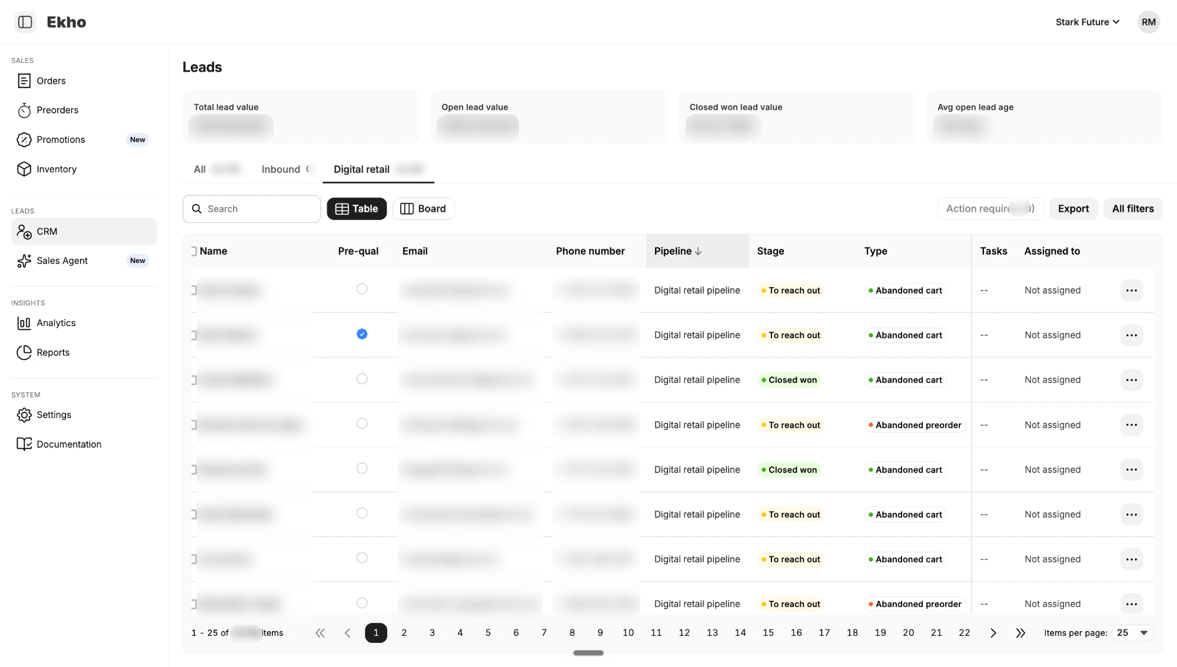The height and width of the screenshot is (667, 1177).
Task: Click 'Not assigned' in the first row
Action: (1052, 291)
